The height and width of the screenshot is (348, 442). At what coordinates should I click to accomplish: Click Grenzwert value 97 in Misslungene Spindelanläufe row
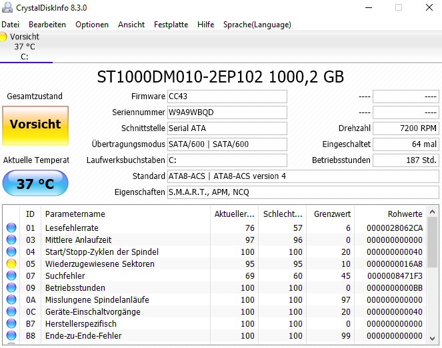click(346, 300)
